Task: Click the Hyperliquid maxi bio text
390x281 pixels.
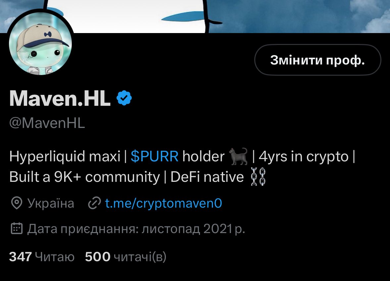Action: (x=65, y=156)
